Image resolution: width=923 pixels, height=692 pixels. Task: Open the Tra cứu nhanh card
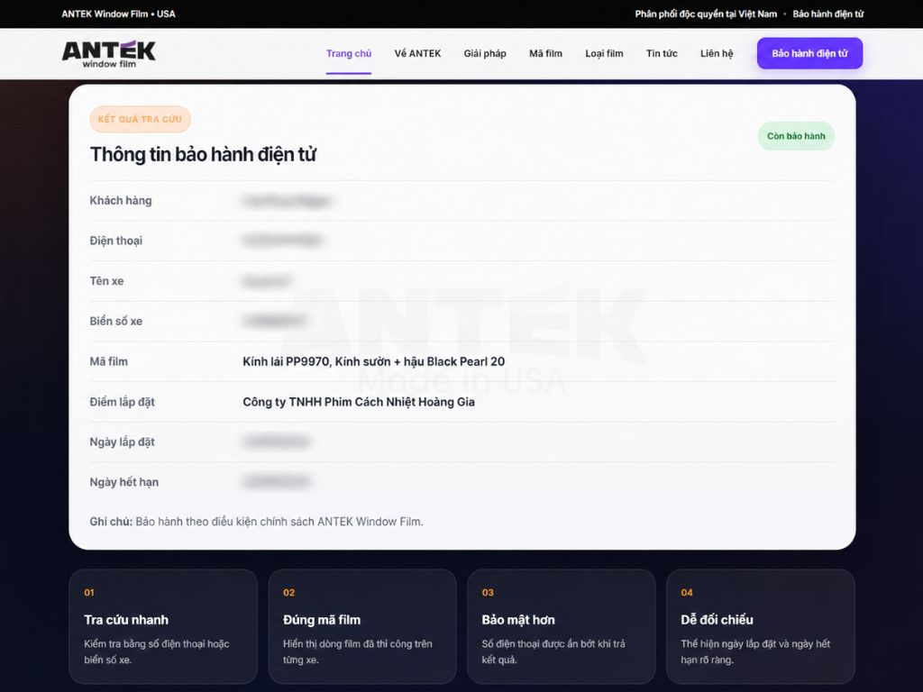point(163,626)
